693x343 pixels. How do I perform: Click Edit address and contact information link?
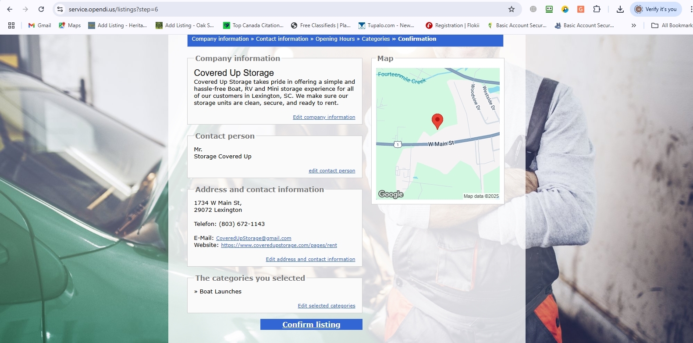point(310,259)
